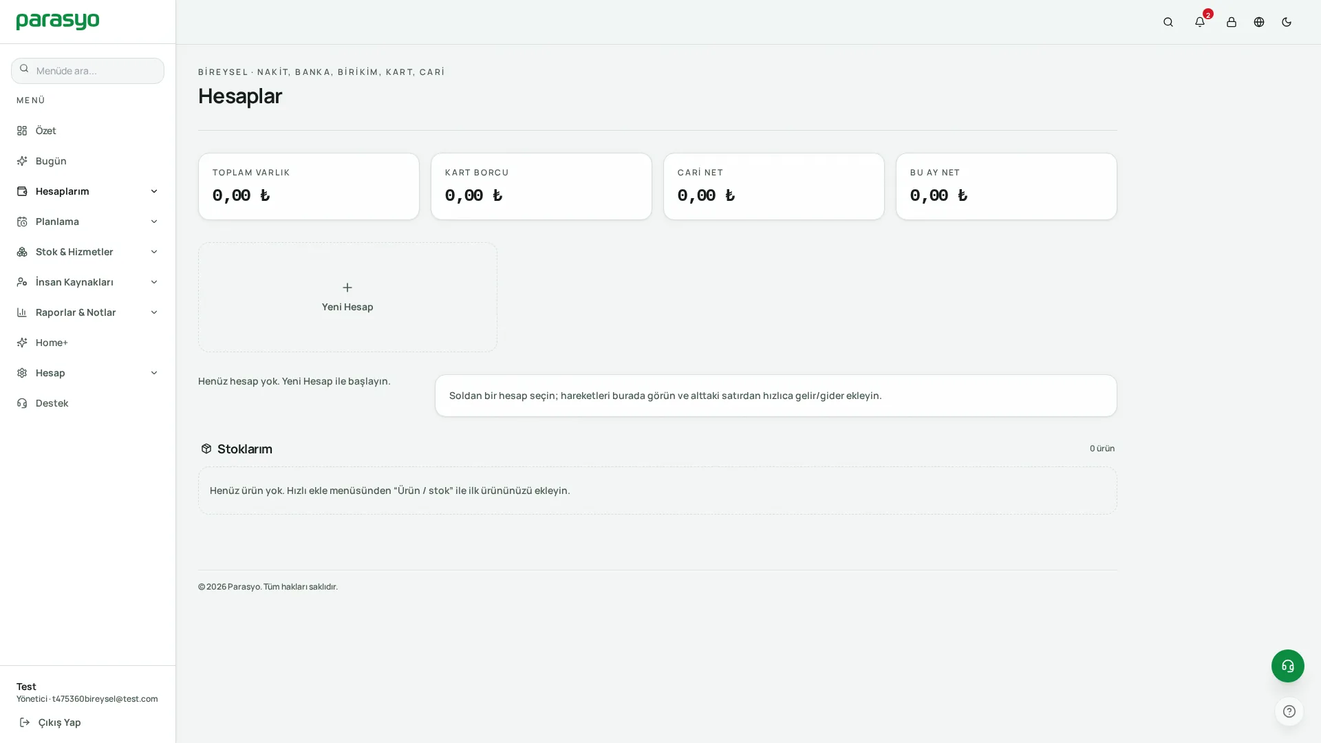1321x743 pixels.
Task: Toggle dark mode moon icon
Action: coord(1287,22)
